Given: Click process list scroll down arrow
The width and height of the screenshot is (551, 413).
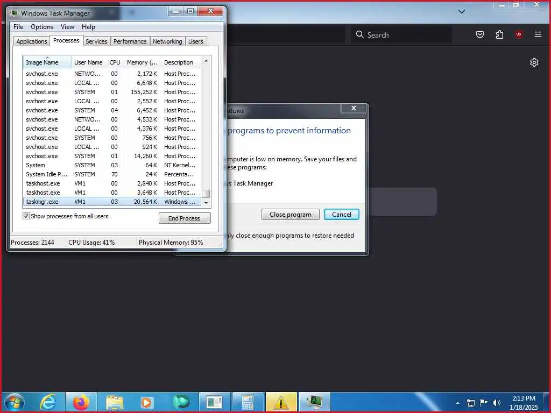Looking at the screenshot, I should (206, 203).
